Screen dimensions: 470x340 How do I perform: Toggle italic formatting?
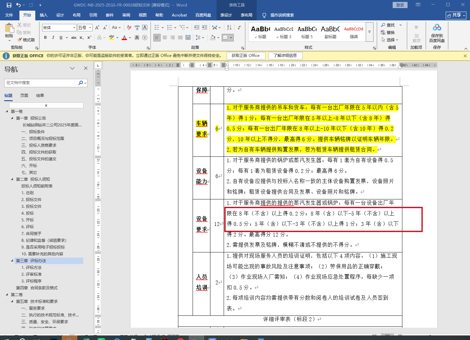pos(53,37)
